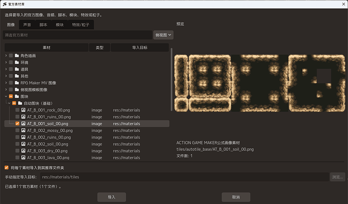Uncheck 将每个素材导入到其推荐文件夹 option

coord(7,168)
